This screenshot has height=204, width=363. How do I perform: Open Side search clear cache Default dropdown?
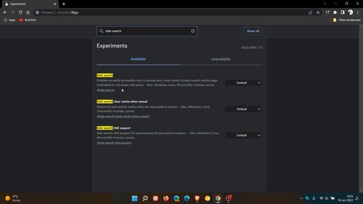click(243, 109)
